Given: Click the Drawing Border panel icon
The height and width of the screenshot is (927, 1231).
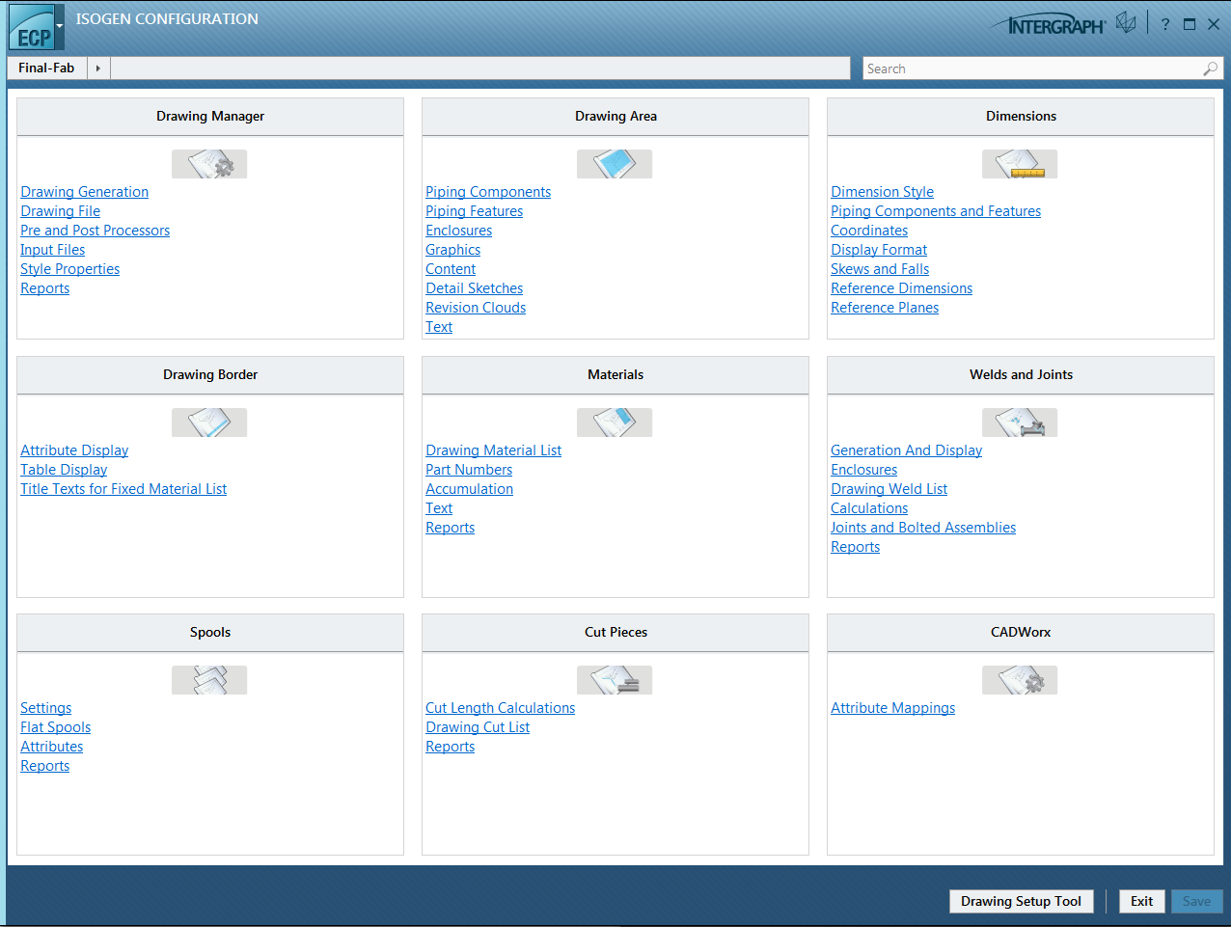Looking at the screenshot, I should click(x=209, y=422).
